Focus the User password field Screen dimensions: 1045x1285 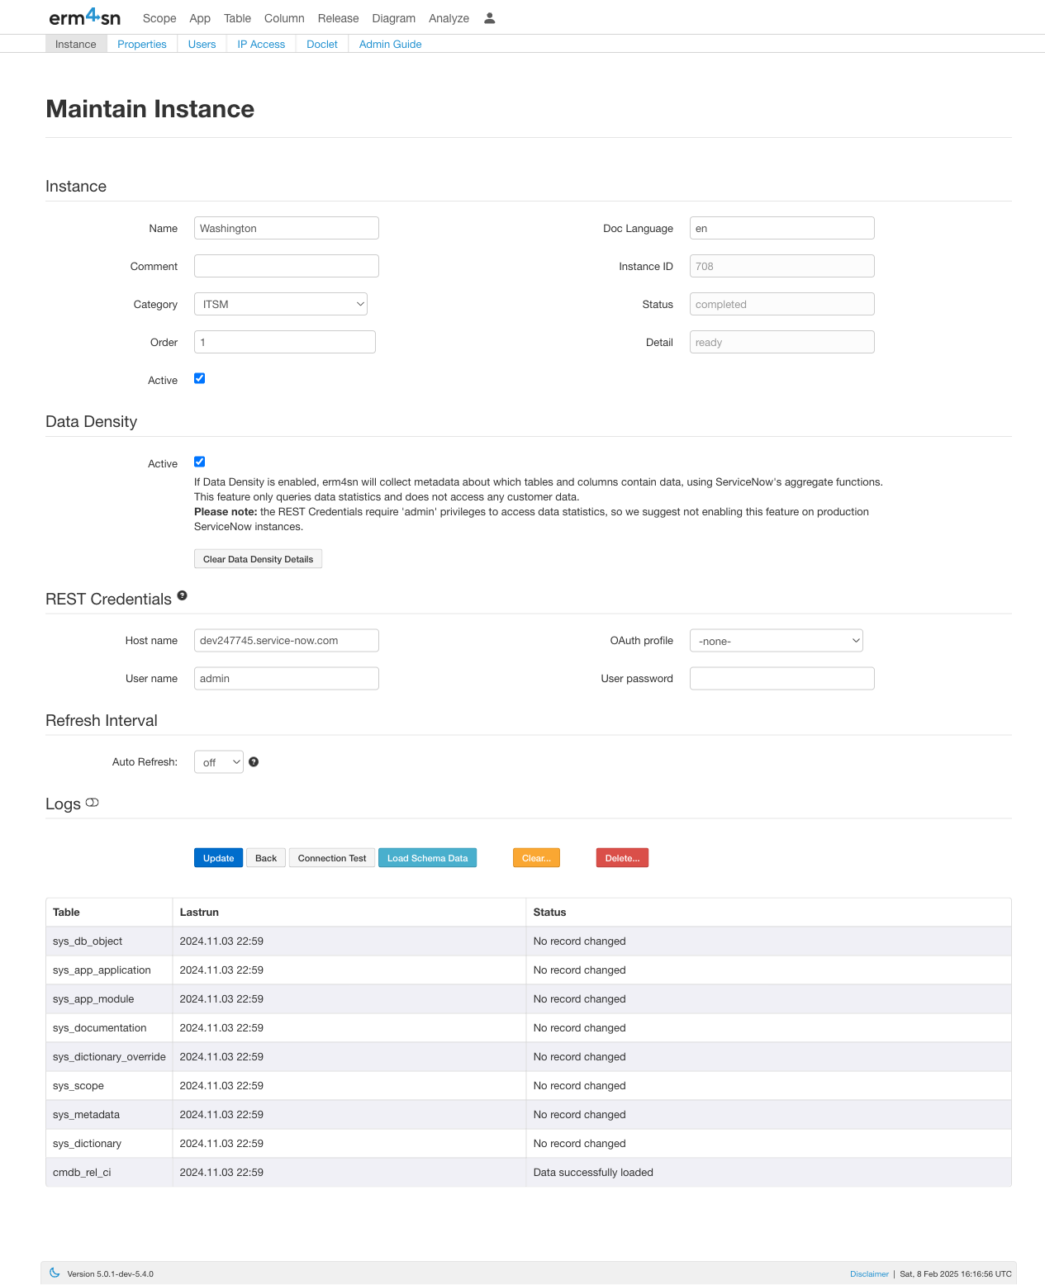click(x=781, y=679)
